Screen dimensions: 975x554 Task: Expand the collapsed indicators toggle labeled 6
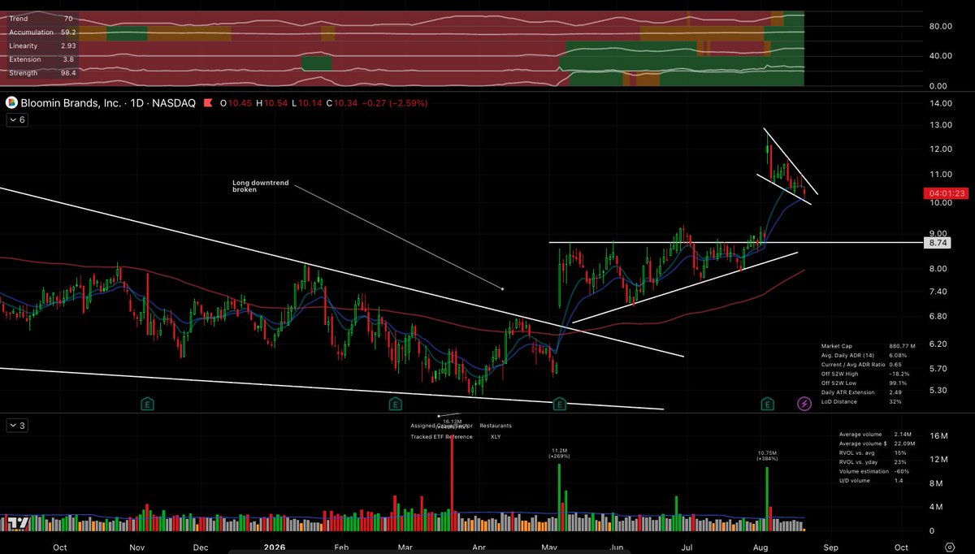click(x=17, y=120)
